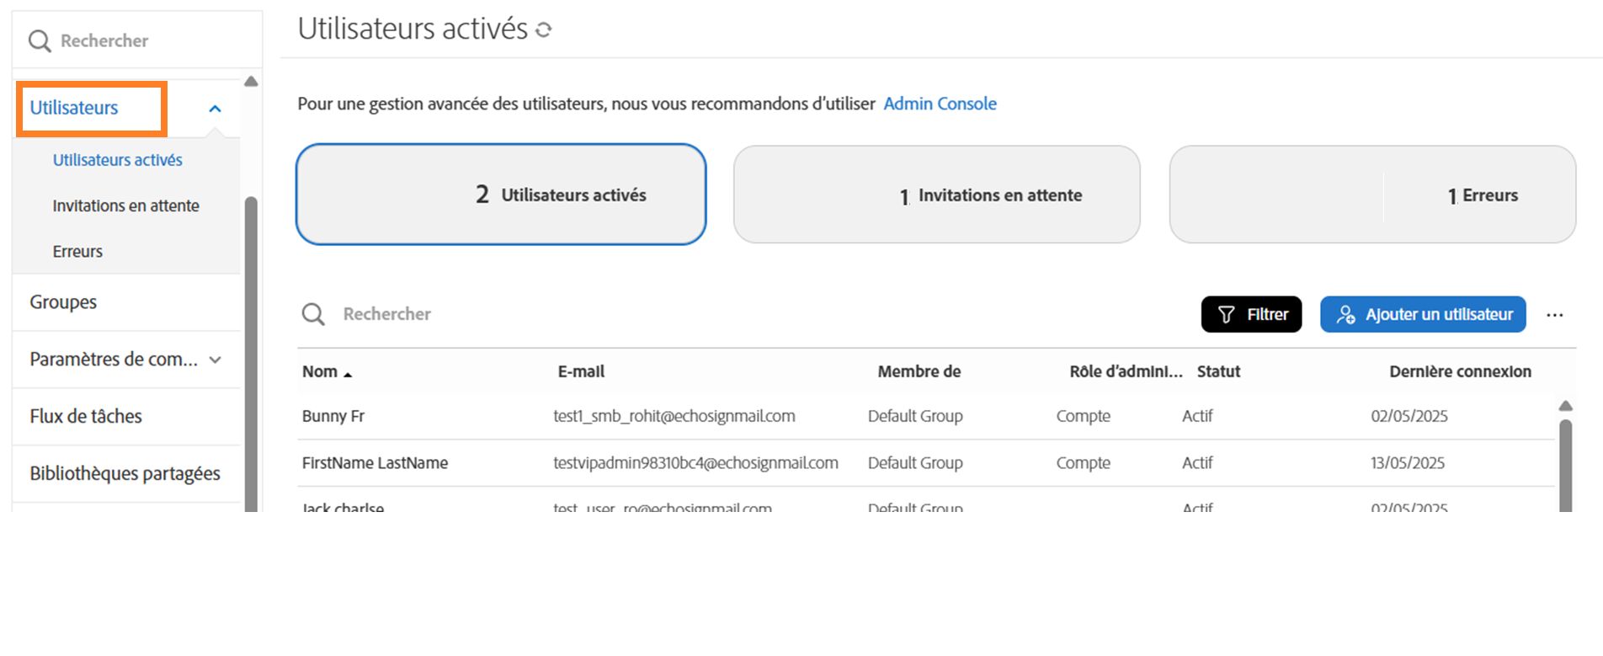Collapse the Utilisateurs section chevron

pos(215,109)
